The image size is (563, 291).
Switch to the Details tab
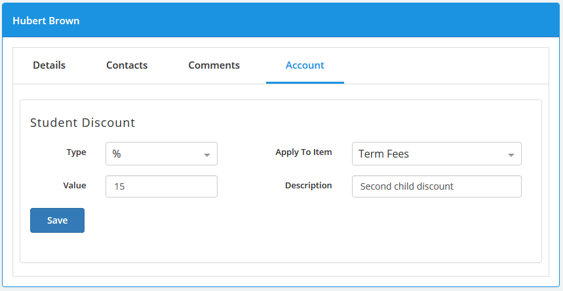[49, 65]
